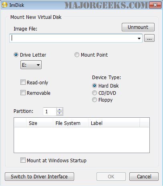The height and width of the screenshot is (186, 163).
Task: Click Switch to Driver Interface button
Action: pyautogui.click(x=39, y=176)
